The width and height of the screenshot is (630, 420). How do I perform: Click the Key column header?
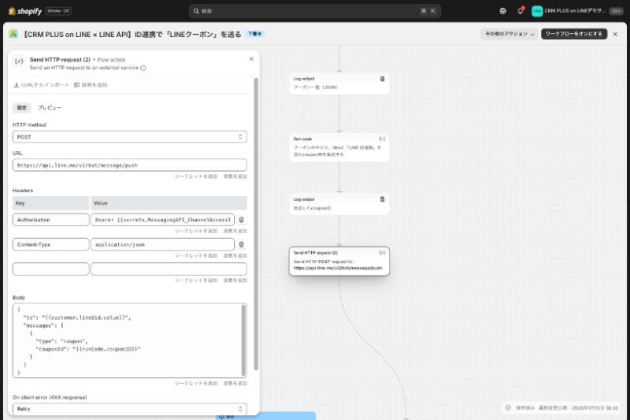click(x=50, y=203)
